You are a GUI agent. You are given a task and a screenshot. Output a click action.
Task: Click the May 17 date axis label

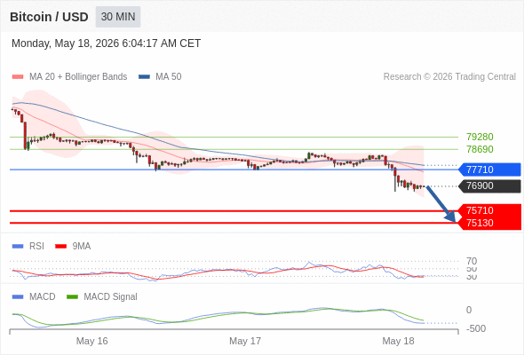point(245,341)
